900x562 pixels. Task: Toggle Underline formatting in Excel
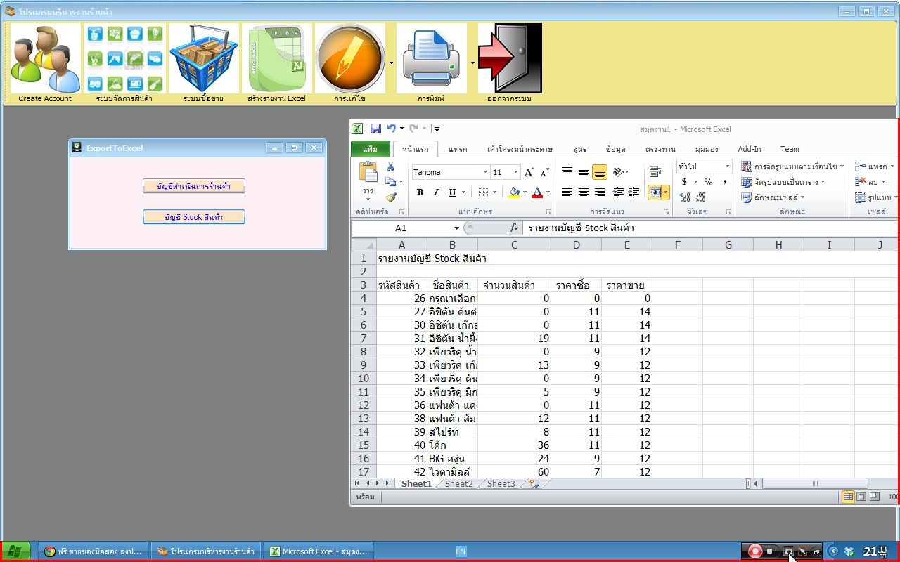tap(452, 192)
